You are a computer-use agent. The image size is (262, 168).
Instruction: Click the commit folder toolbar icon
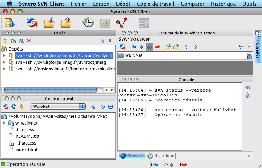click(66, 22)
